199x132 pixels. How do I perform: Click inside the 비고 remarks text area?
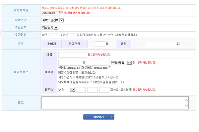113,103
